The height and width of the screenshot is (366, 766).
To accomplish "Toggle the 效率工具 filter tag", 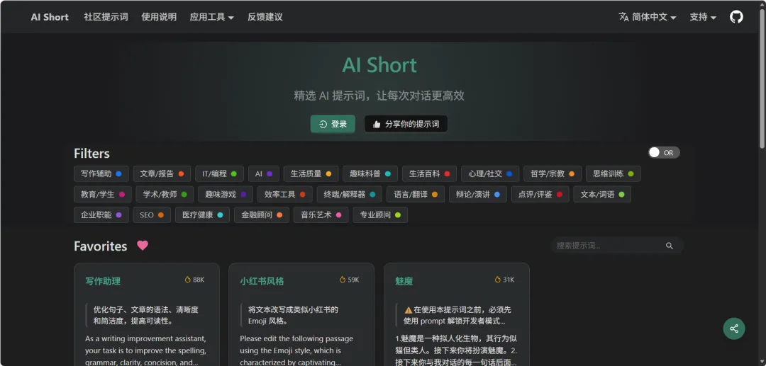I will tap(285, 195).
